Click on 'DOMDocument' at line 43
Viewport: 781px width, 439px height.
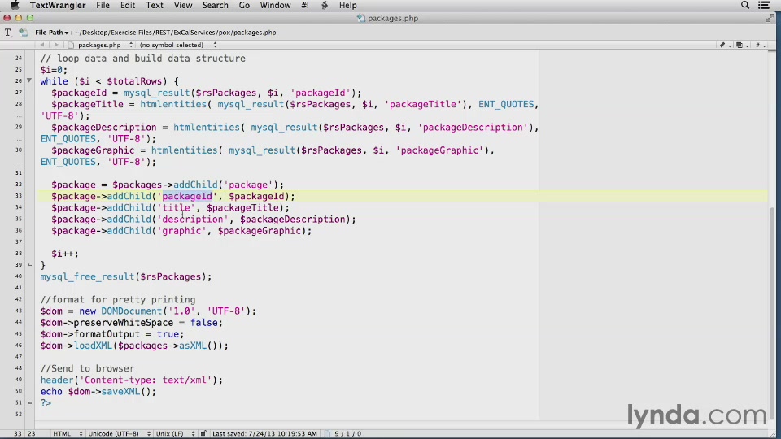click(x=132, y=311)
